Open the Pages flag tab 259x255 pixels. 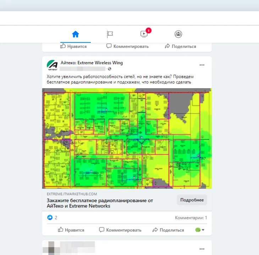pyautogui.click(x=110, y=34)
